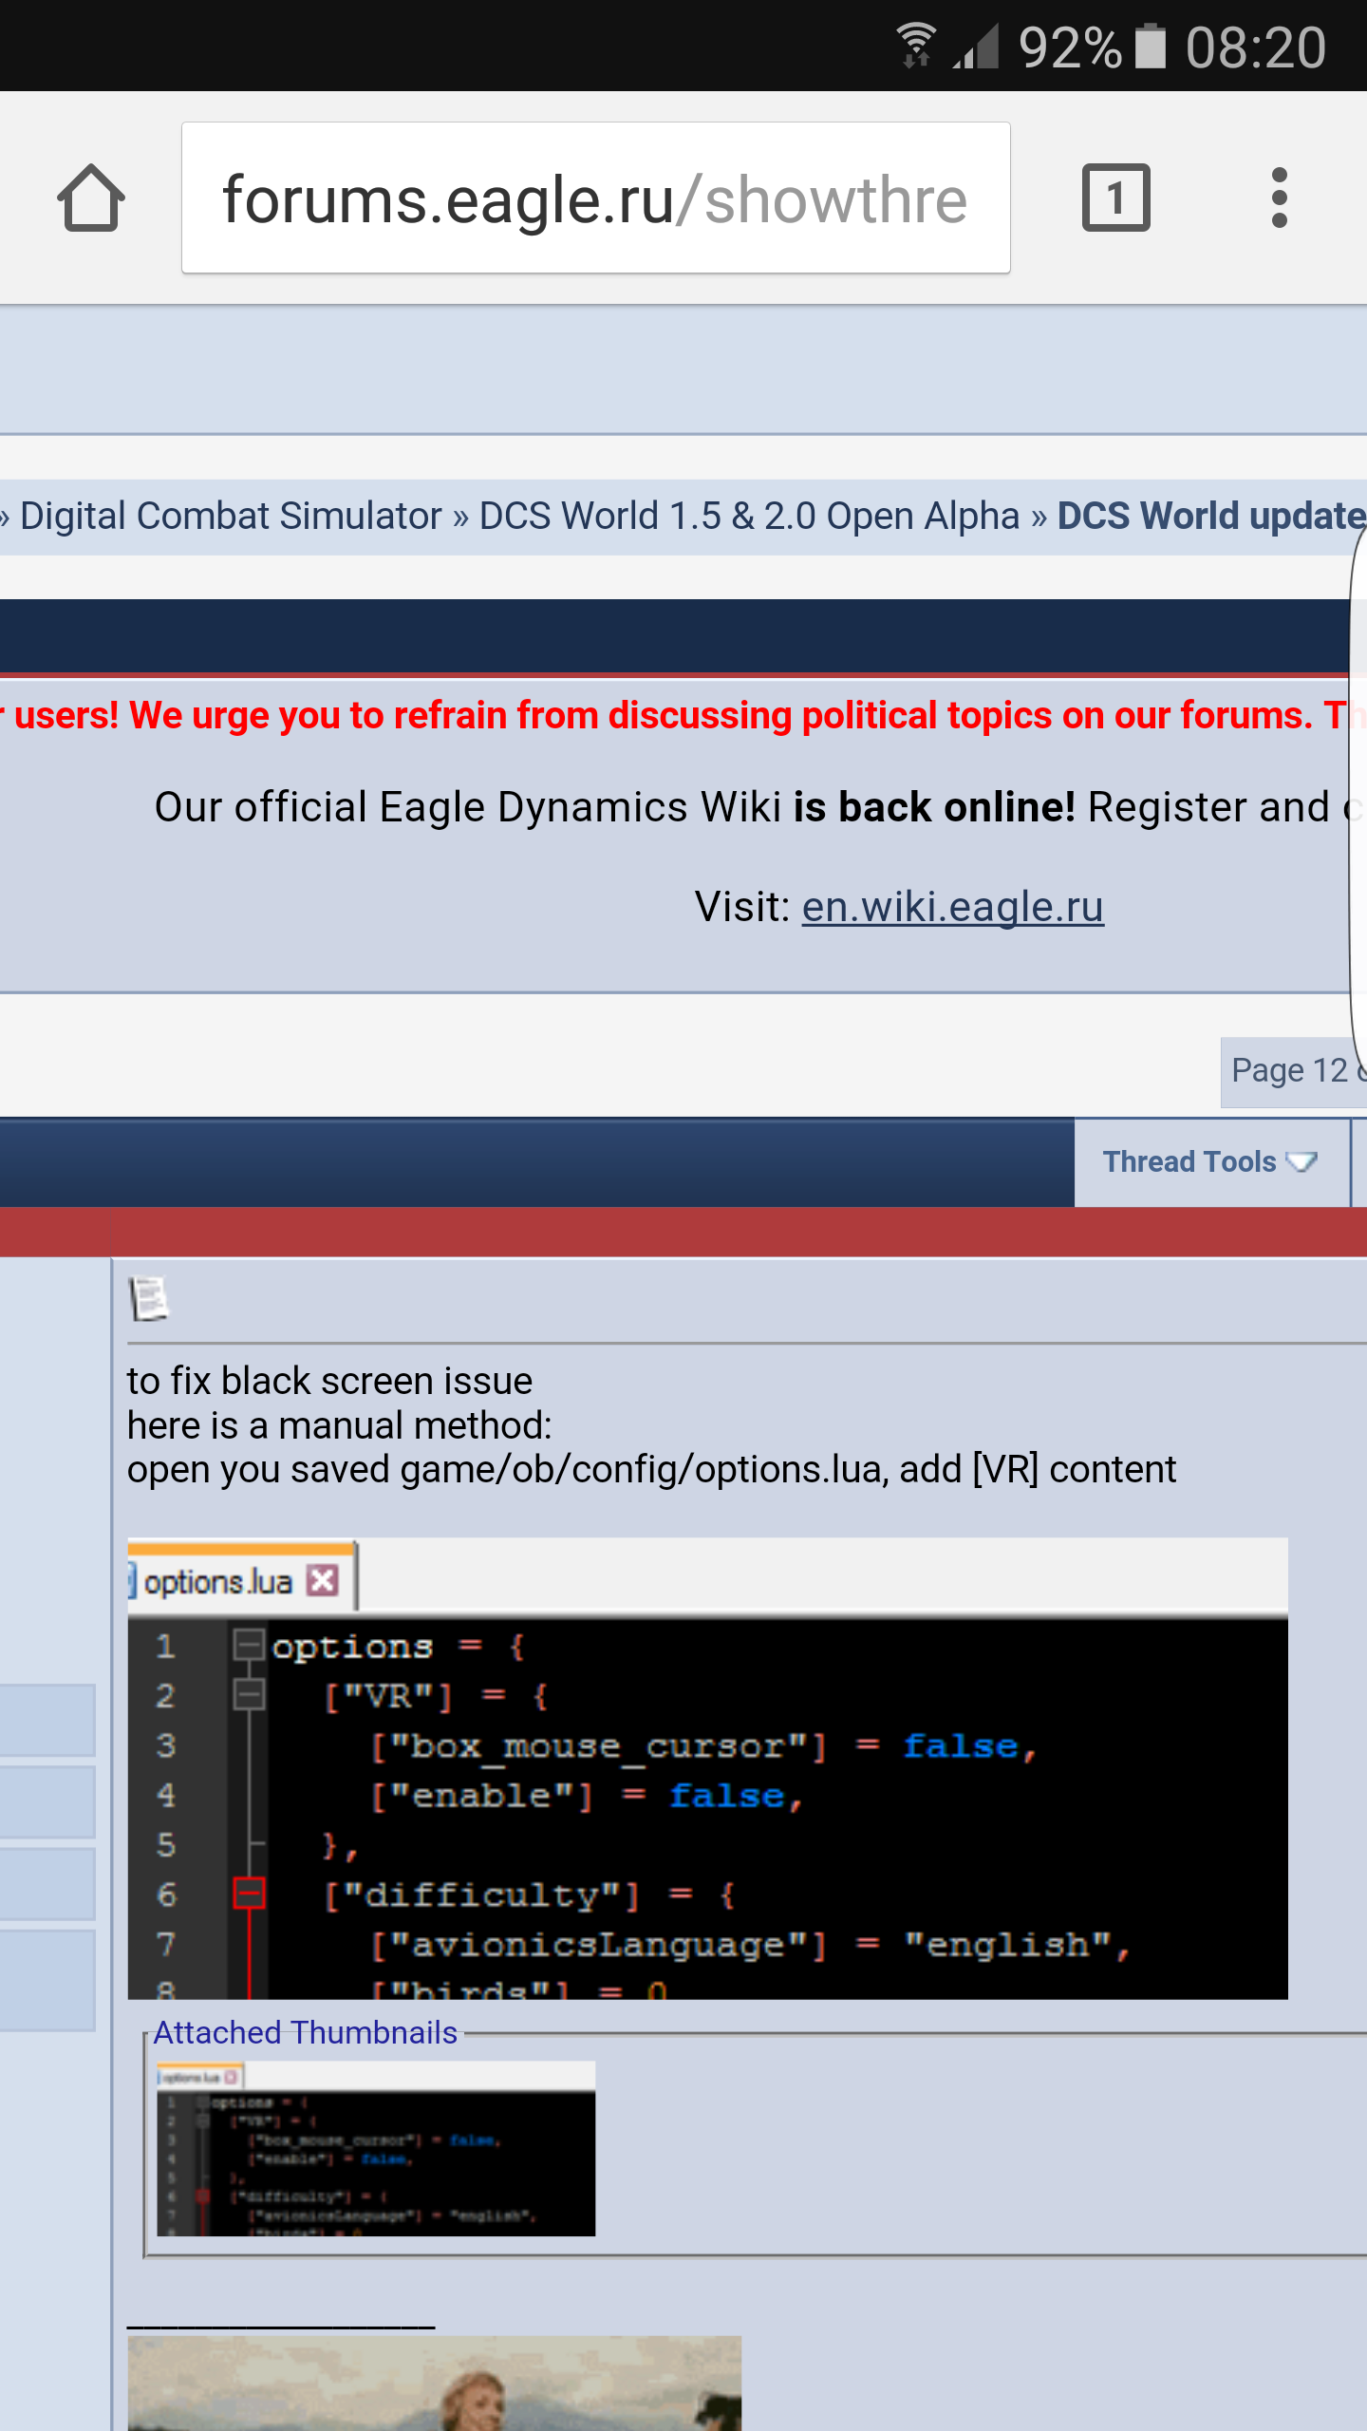Image resolution: width=1367 pixels, height=2431 pixels.
Task: Tap the Page 12 pagination control
Action: pyautogui.click(x=1295, y=1071)
